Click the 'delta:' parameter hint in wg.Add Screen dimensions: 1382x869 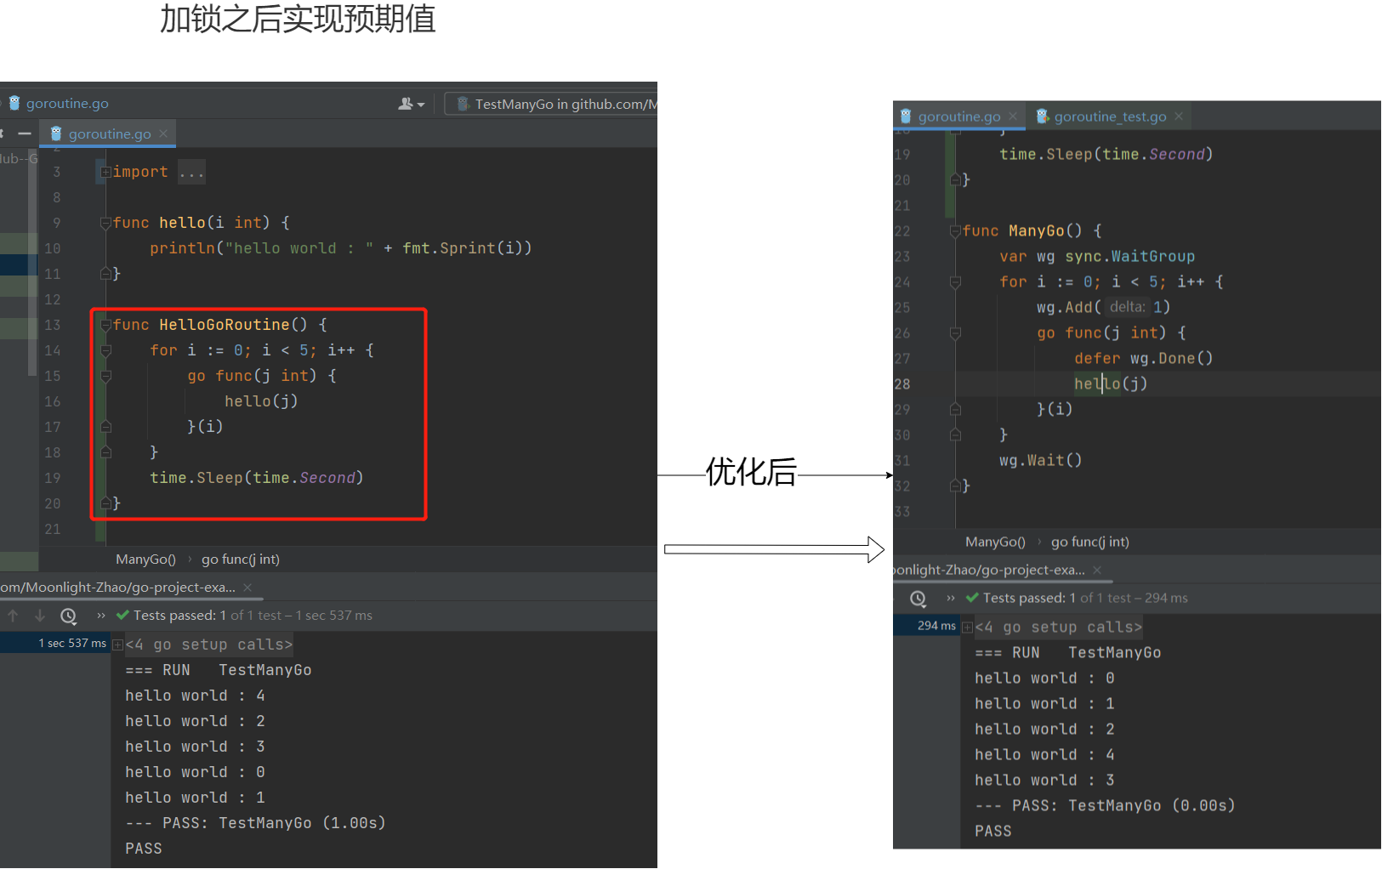[1128, 307]
